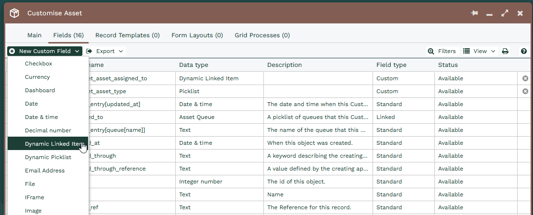Click the Customise Asset box icon

click(x=14, y=13)
